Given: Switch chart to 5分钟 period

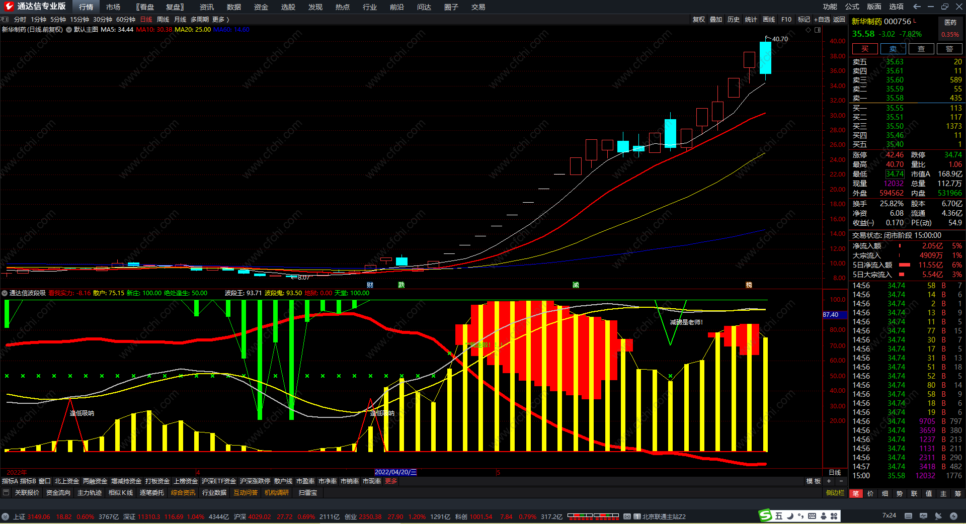Looking at the screenshot, I should click(58, 20).
